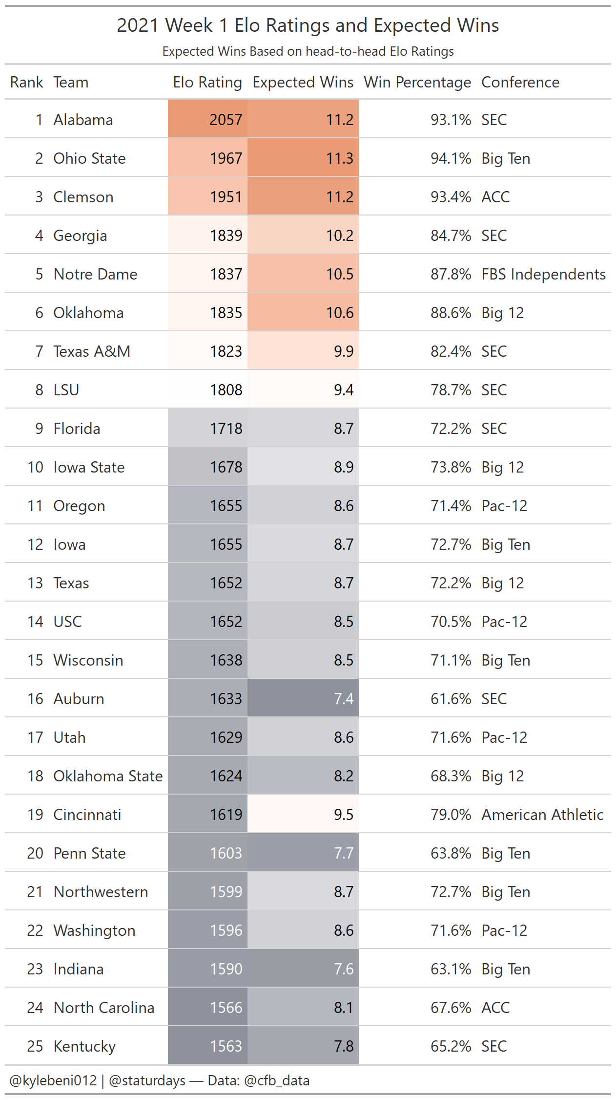616x1100 pixels.
Task: Click the FBS Independents conference label
Action: [x=543, y=274]
